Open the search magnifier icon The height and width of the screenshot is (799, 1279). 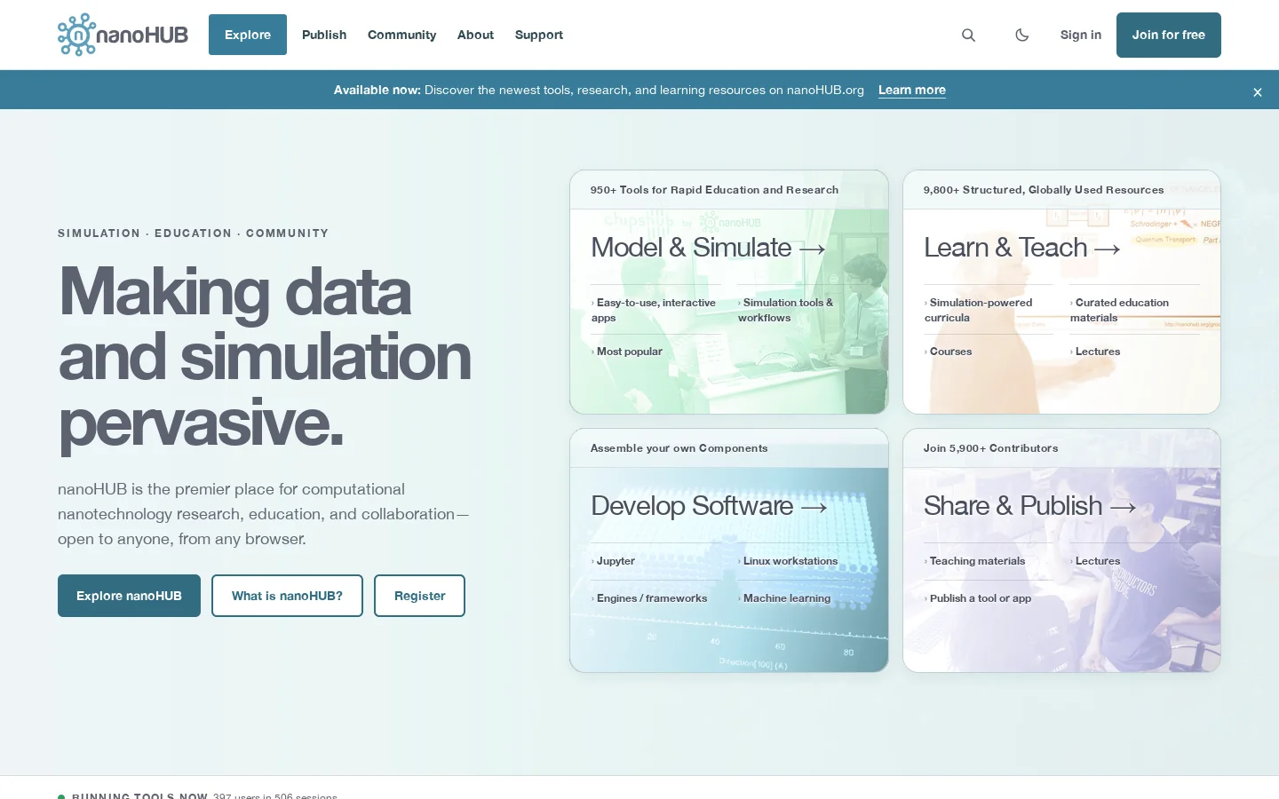[x=968, y=35]
